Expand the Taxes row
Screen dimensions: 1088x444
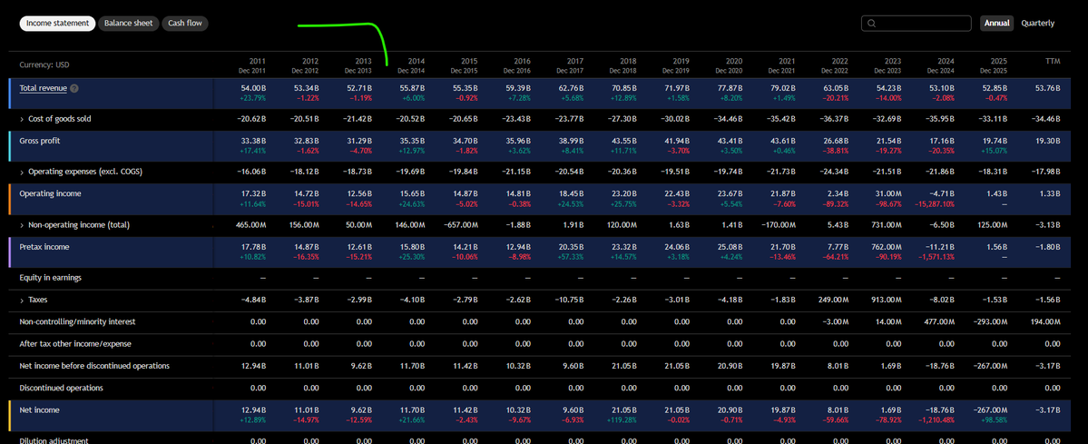pyautogui.click(x=22, y=300)
